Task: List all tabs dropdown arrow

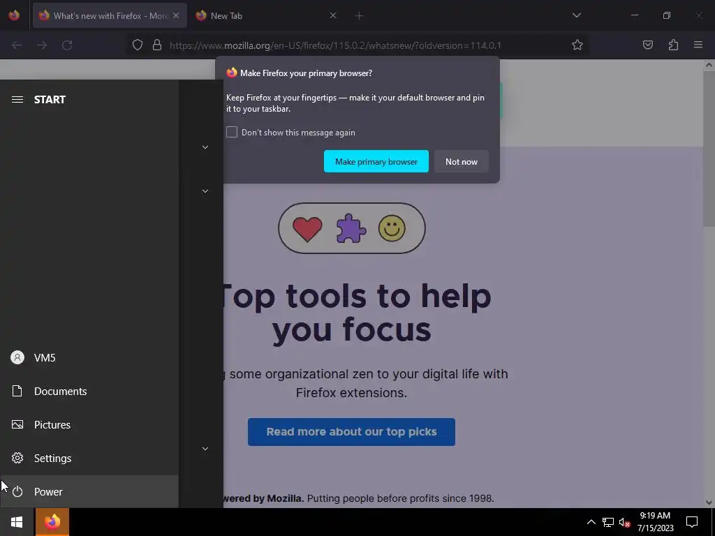Action: 576,15
